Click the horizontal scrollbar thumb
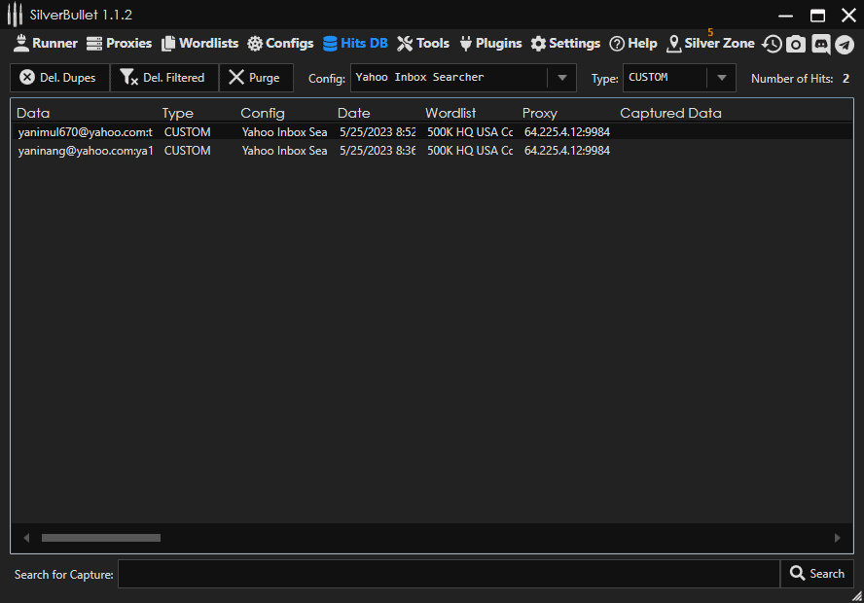The width and height of the screenshot is (864, 603). tap(101, 538)
